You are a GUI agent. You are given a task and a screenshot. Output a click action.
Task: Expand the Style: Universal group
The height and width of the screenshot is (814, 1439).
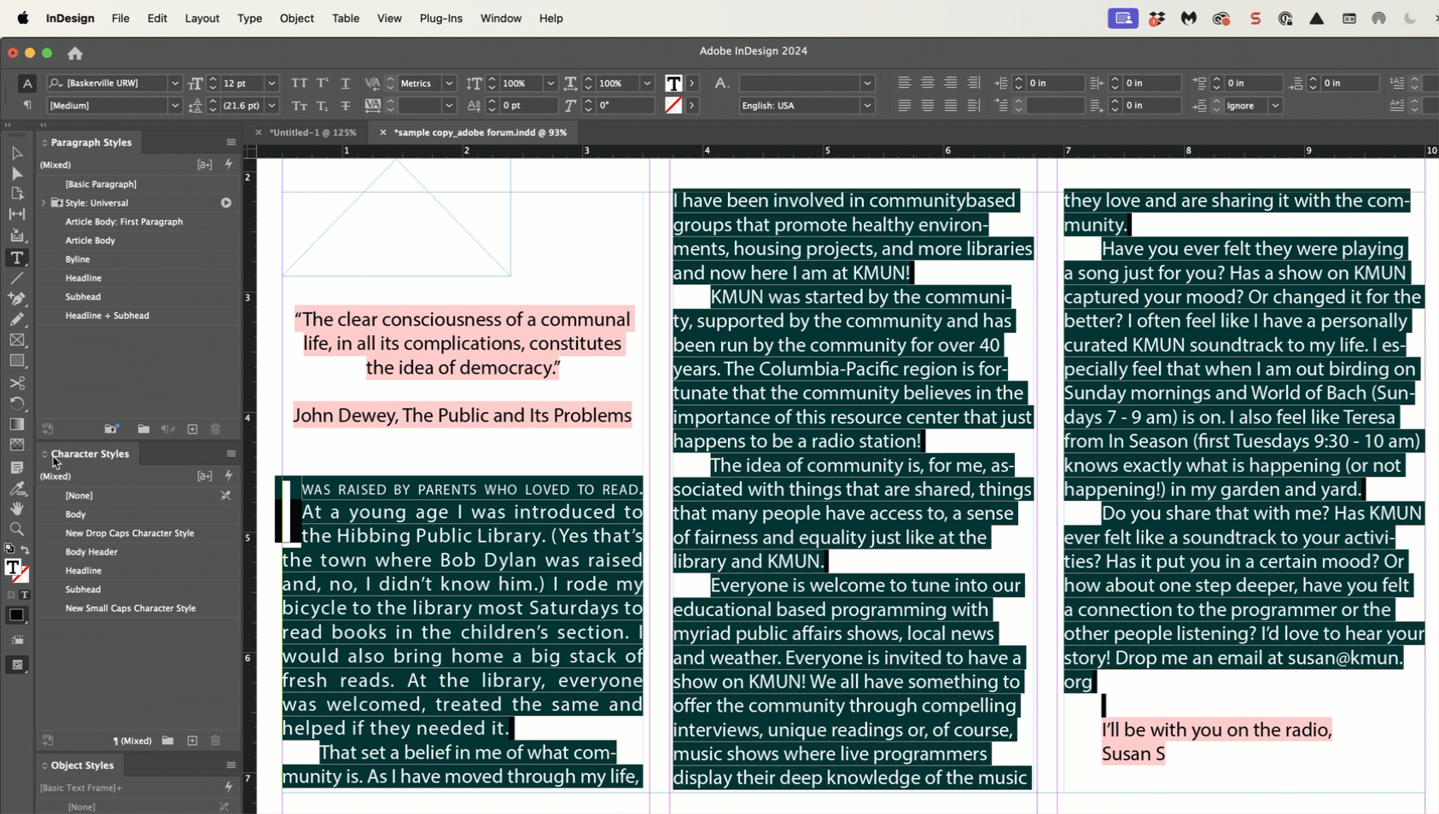click(x=44, y=203)
